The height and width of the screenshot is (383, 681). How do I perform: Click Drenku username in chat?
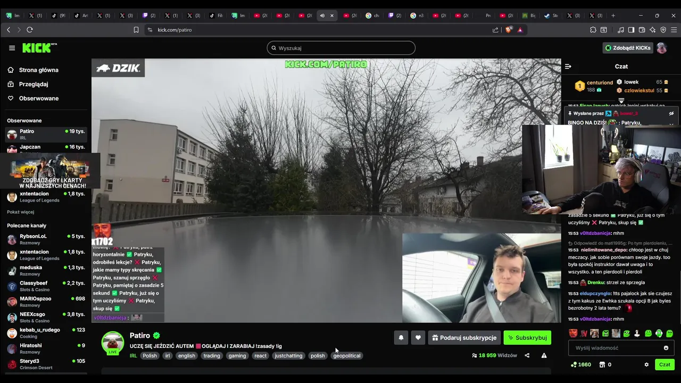pos(596,282)
